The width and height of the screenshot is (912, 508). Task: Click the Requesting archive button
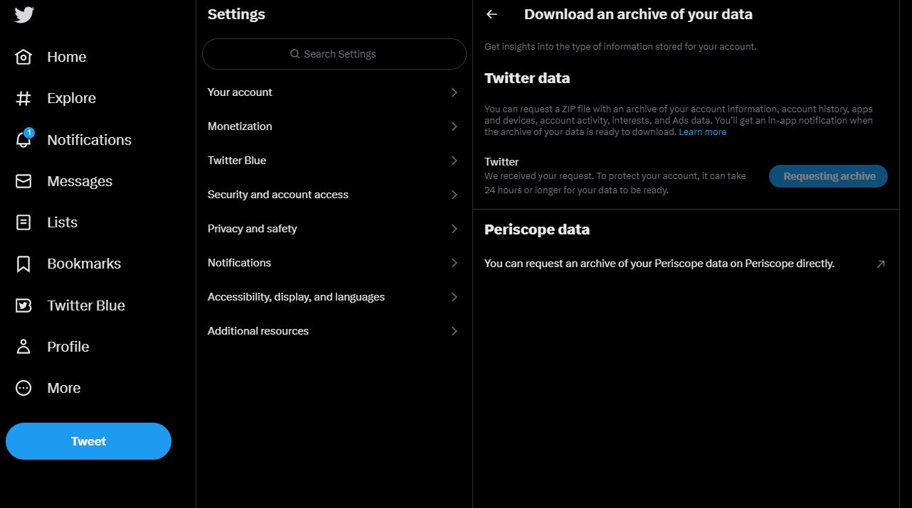(827, 175)
